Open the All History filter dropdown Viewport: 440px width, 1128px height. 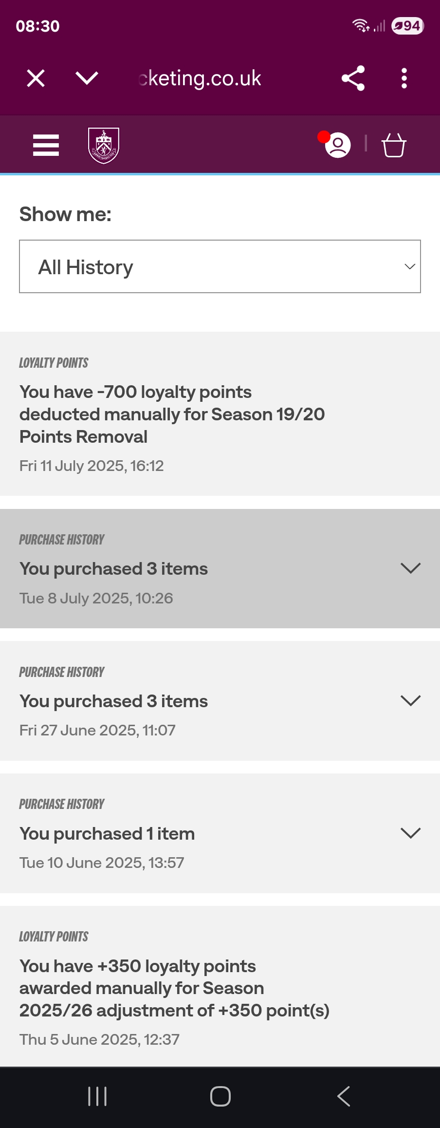click(220, 266)
